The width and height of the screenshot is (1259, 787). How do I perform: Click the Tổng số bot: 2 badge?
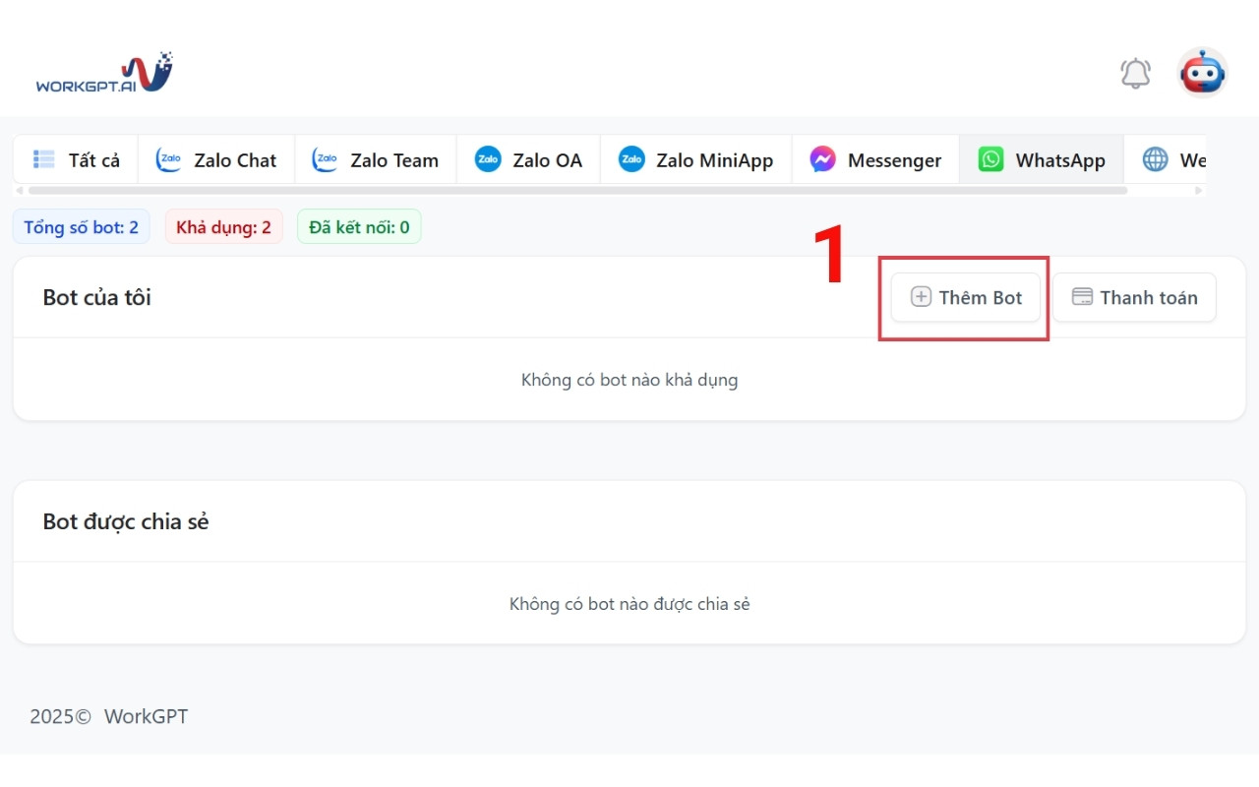[81, 227]
